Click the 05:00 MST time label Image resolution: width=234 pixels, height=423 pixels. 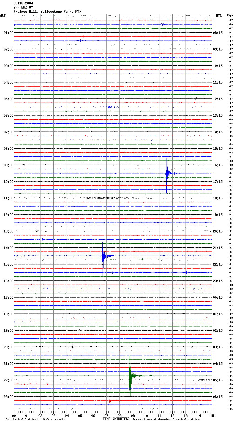(x=9, y=99)
